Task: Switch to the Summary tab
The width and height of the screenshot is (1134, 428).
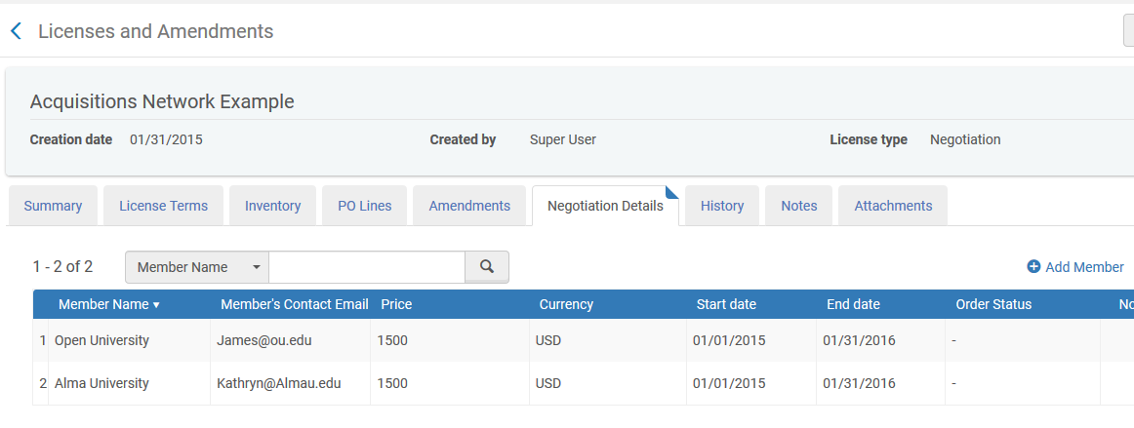Action: coord(53,206)
